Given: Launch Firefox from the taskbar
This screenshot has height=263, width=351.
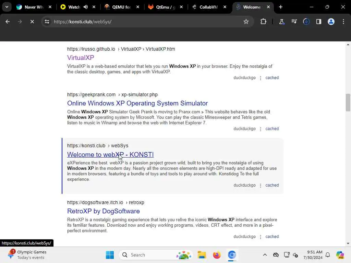Looking at the screenshot, I should click(217, 255).
